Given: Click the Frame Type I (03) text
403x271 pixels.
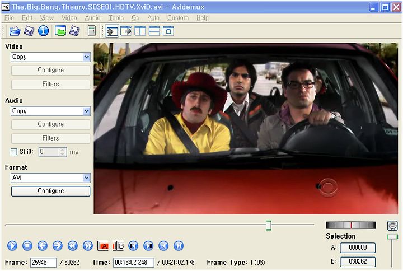Looking at the screenshot, I should click(x=236, y=263).
